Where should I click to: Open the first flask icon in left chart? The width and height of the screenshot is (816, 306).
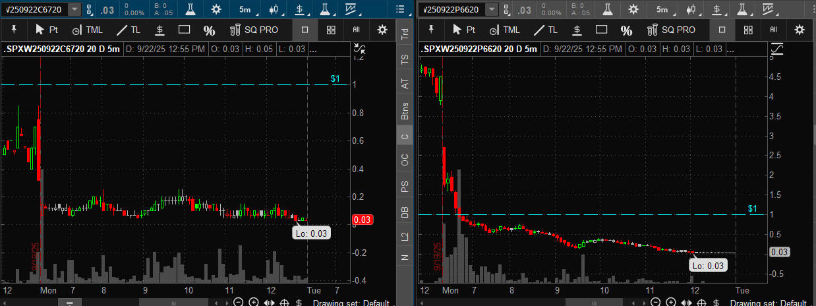(190, 9)
